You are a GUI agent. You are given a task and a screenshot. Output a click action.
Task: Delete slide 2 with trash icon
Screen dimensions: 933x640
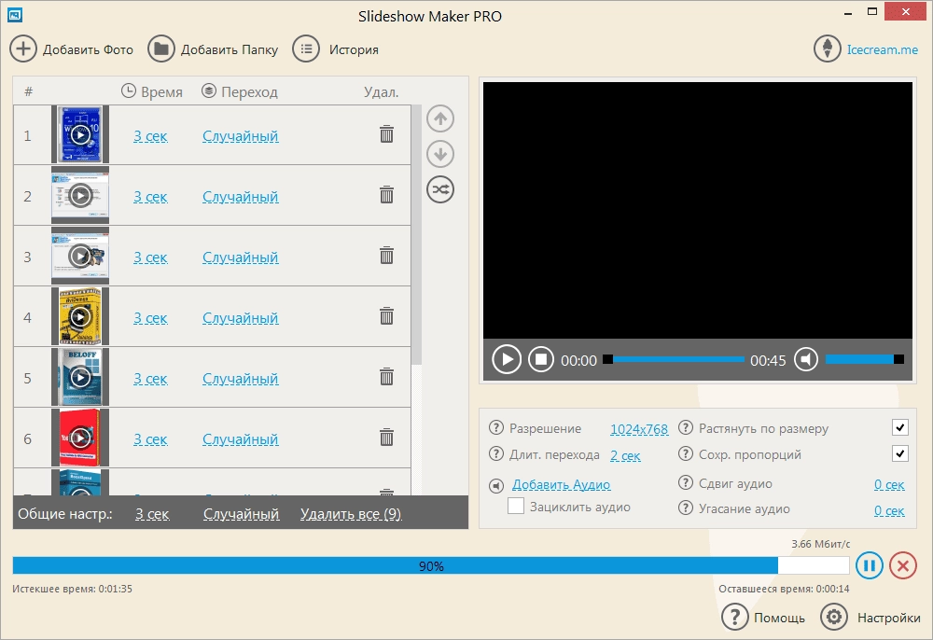click(387, 195)
